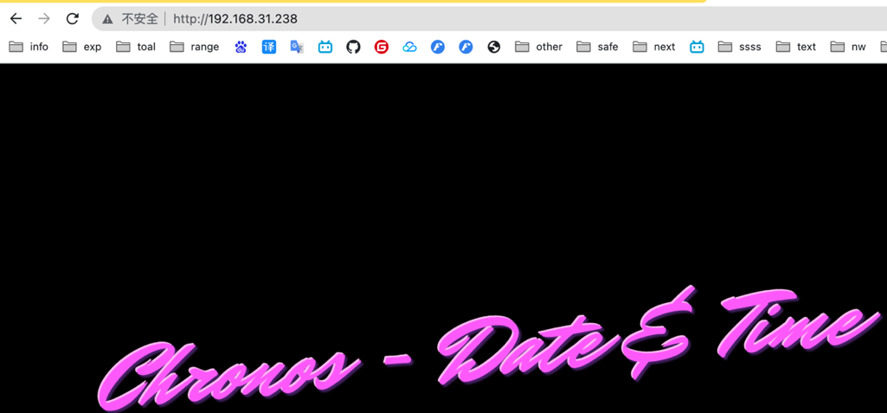Open the ssss bookmarks folder
Screen dimensions: 887x413
(x=740, y=47)
